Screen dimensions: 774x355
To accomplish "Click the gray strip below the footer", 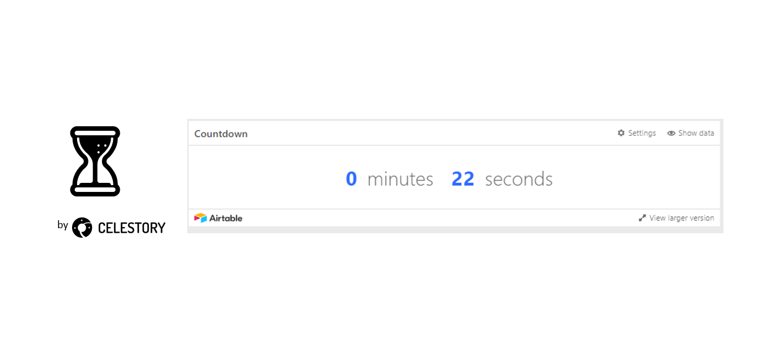I will 455,230.
